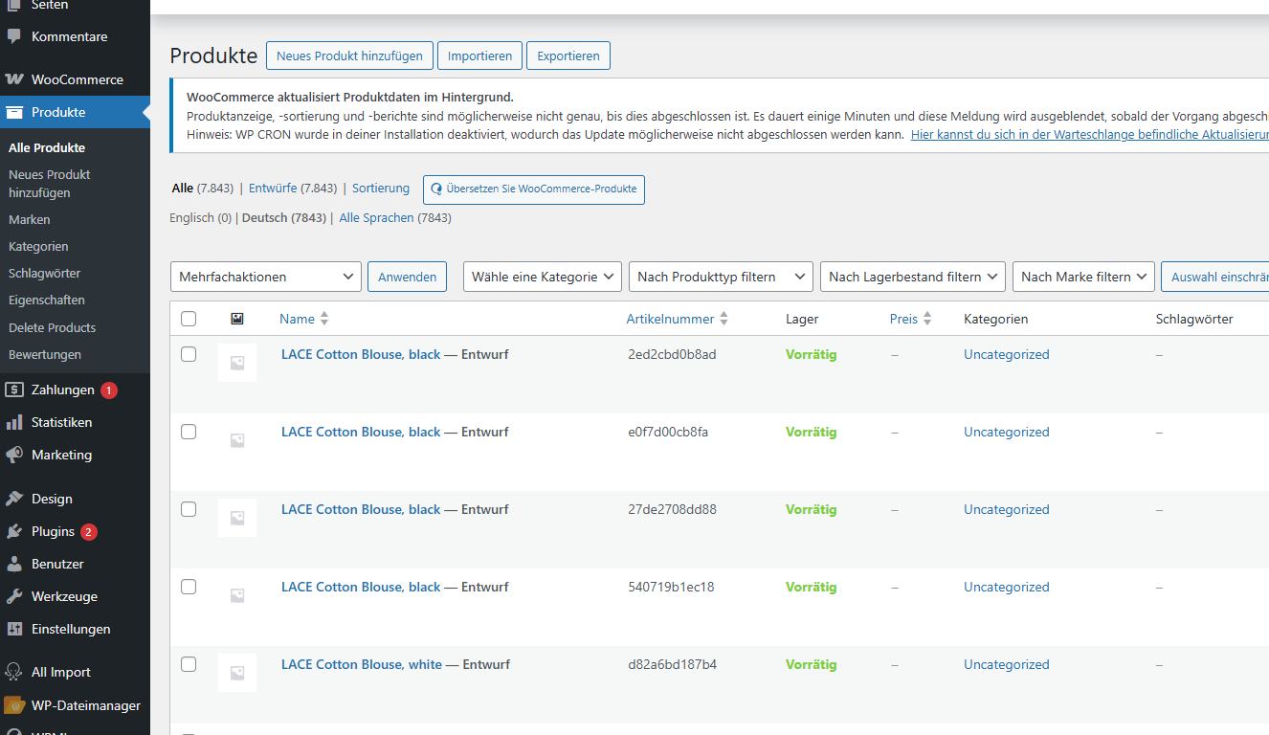
Task: Toggle the select-all checkbox in table header
Action: point(189,319)
